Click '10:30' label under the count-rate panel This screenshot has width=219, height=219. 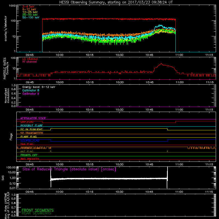[x=119, y=55]
